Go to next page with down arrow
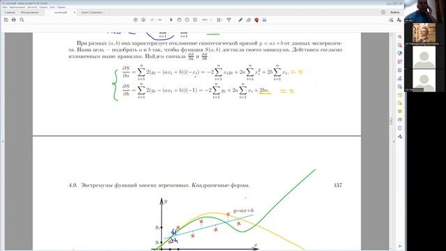Image resolution: width=446 pixels, height=251 pixels. 144,20
